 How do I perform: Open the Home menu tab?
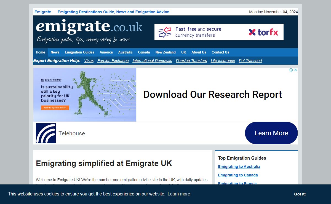40,52
